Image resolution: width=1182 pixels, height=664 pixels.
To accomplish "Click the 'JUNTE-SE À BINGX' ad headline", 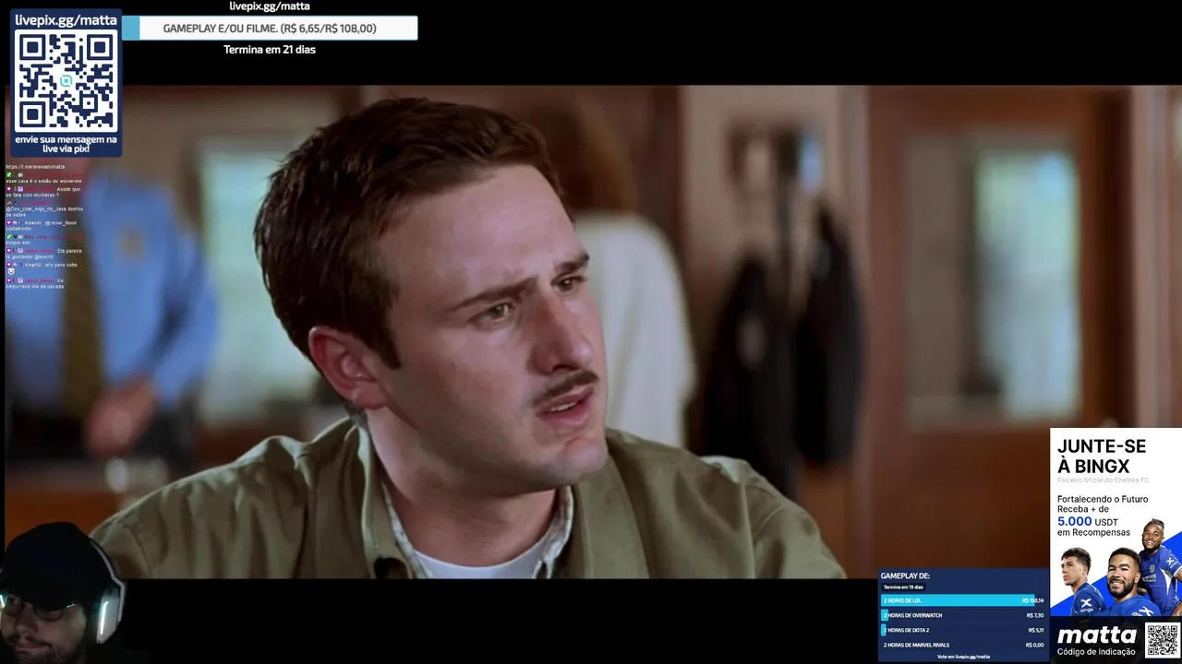I will pos(1102,456).
